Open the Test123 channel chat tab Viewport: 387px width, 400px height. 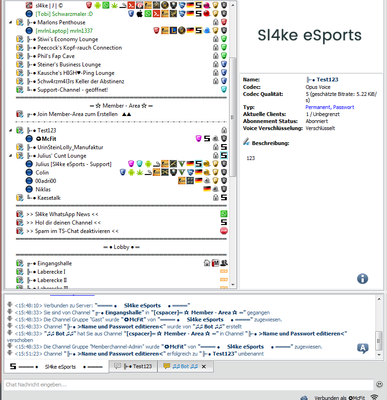[x=133, y=366]
